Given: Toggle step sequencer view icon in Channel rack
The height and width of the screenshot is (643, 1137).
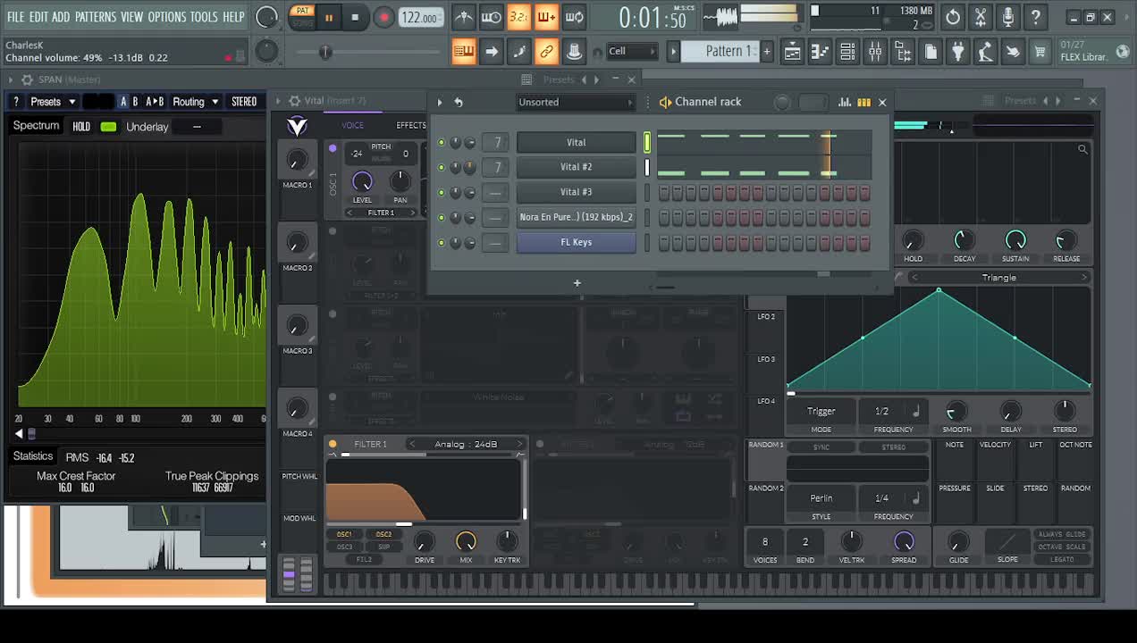Looking at the screenshot, I should (x=863, y=103).
